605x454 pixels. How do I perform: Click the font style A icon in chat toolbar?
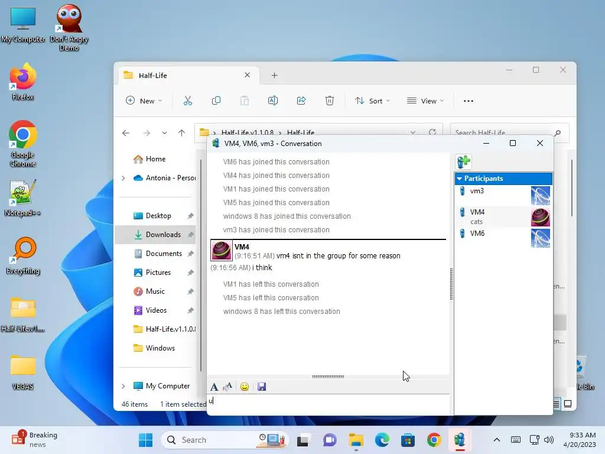click(x=214, y=387)
